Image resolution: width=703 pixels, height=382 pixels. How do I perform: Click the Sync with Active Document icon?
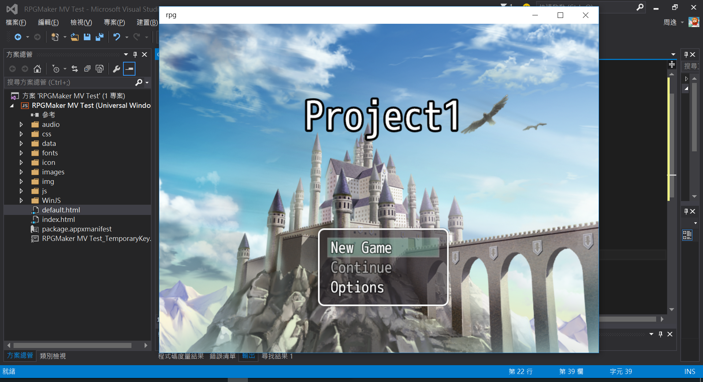point(75,69)
